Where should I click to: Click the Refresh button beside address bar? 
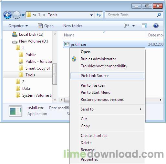99,15
